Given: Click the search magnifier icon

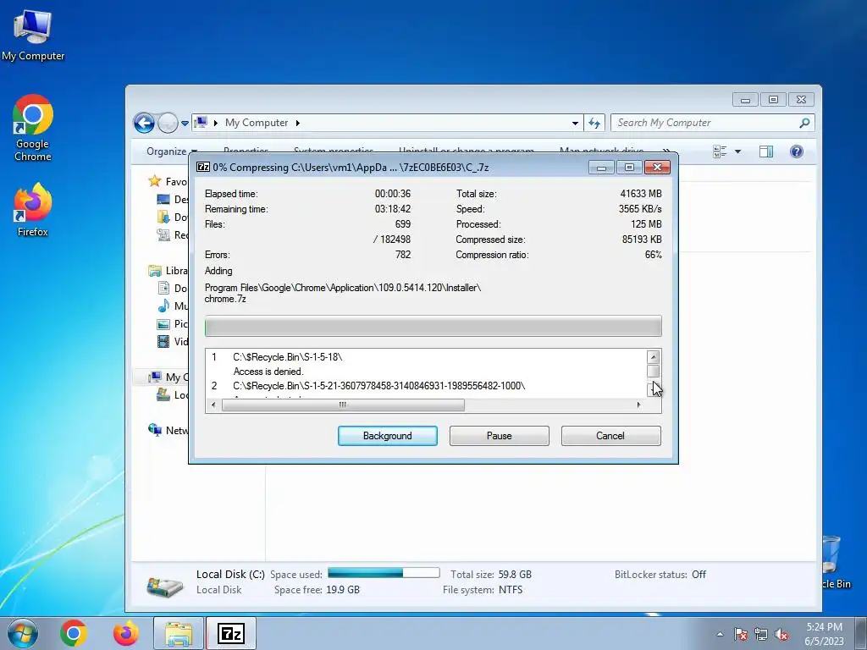Looking at the screenshot, I should [804, 123].
